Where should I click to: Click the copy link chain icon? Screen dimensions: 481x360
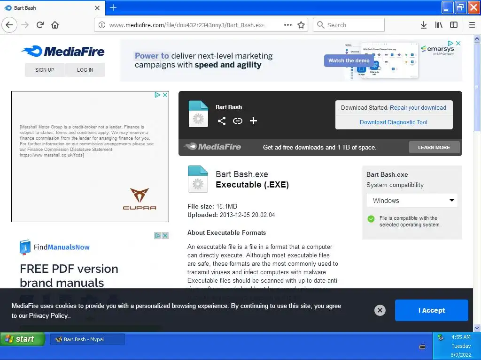(237, 121)
